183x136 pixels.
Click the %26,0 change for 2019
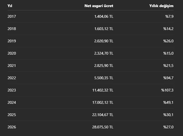[x=168, y=41]
